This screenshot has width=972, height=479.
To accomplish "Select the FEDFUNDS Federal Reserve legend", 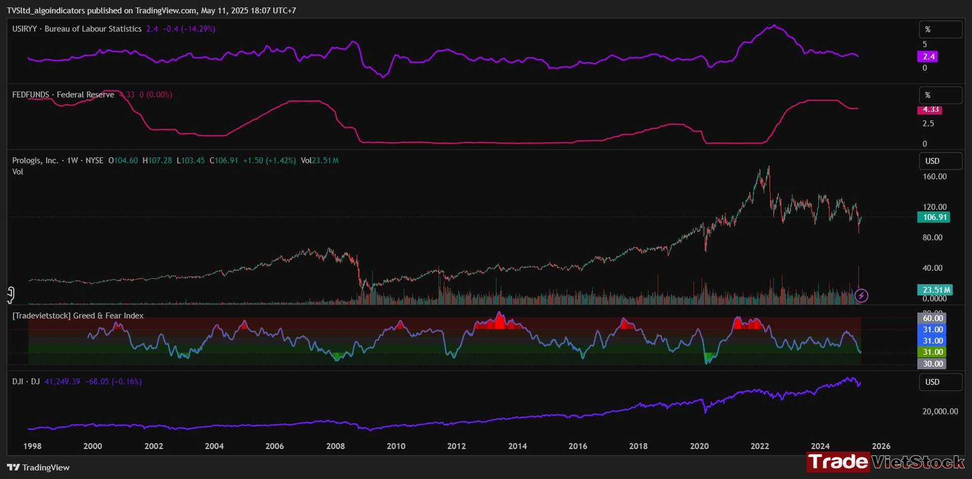I will pyautogui.click(x=63, y=95).
